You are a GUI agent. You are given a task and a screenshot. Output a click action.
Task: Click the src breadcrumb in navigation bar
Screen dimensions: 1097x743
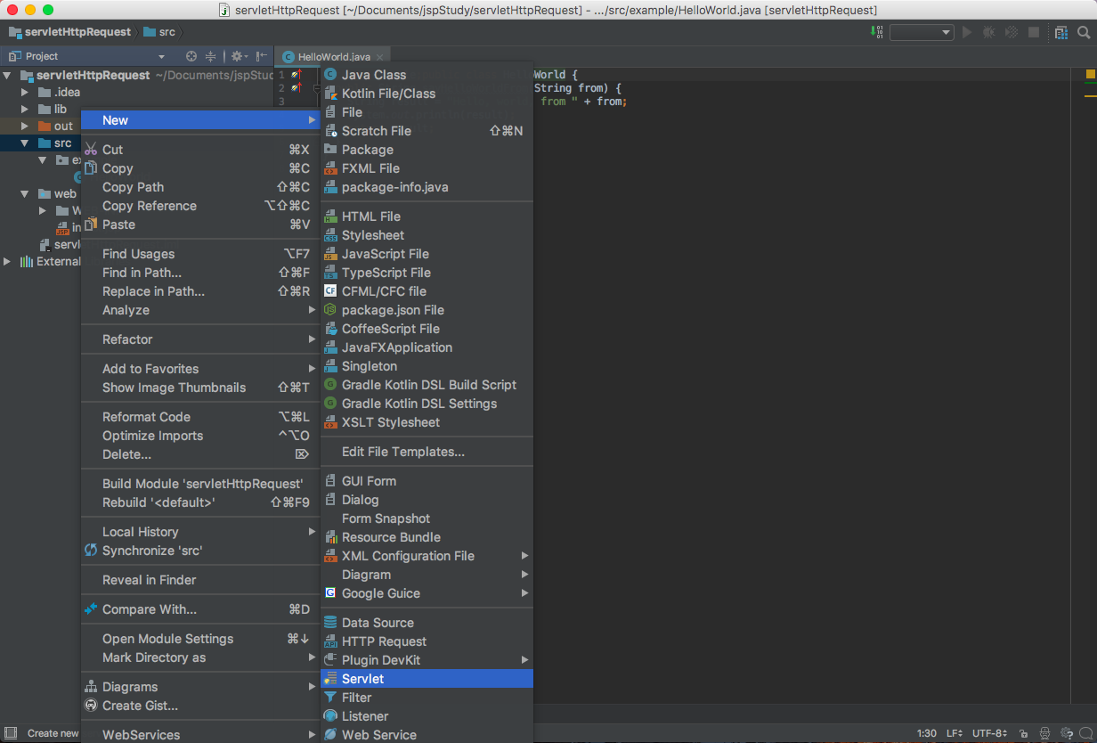(x=159, y=32)
